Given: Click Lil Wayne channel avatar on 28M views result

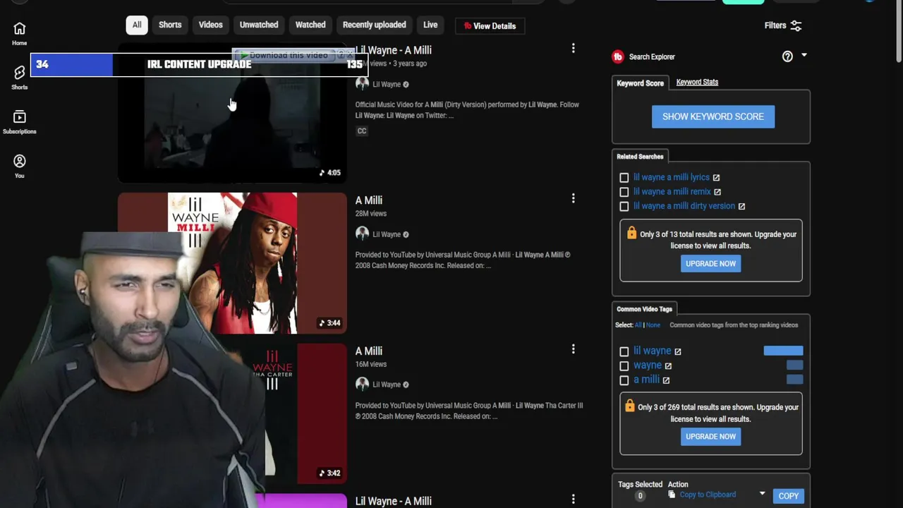Looking at the screenshot, I should (x=362, y=234).
